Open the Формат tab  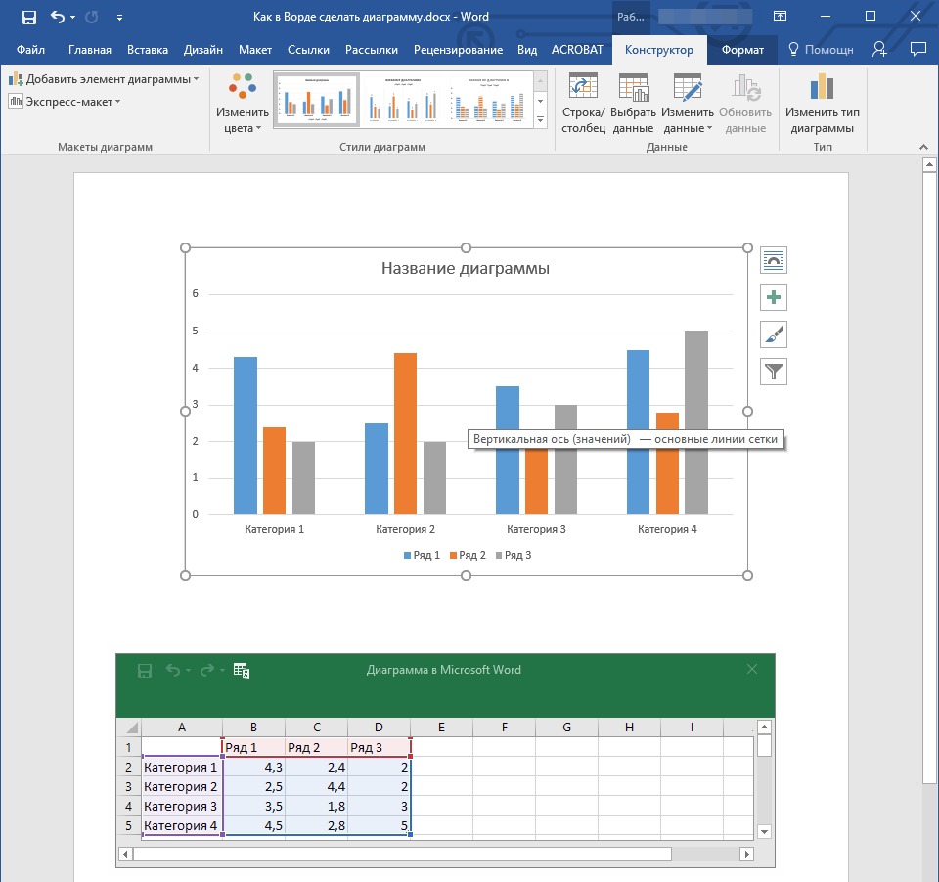(x=742, y=50)
